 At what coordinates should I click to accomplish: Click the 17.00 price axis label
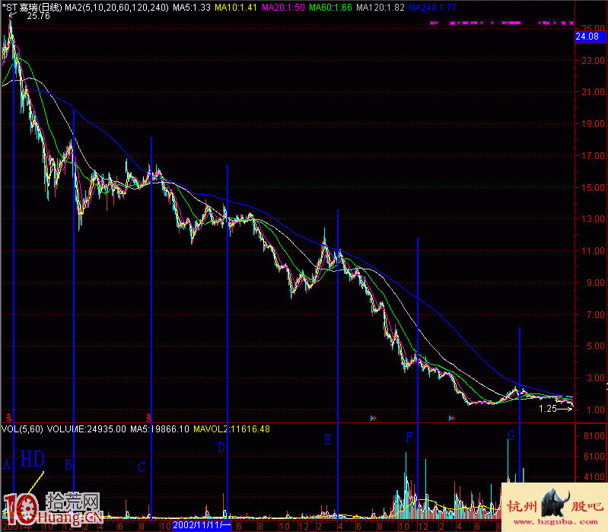pyautogui.click(x=594, y=155)
